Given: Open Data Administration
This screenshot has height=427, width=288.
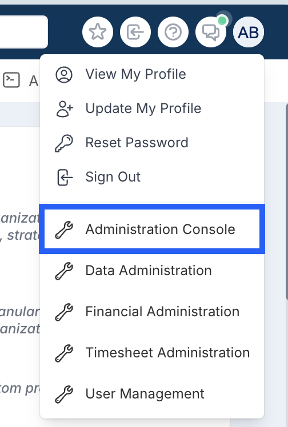Looking at the screenshot, I should point(152,271).
